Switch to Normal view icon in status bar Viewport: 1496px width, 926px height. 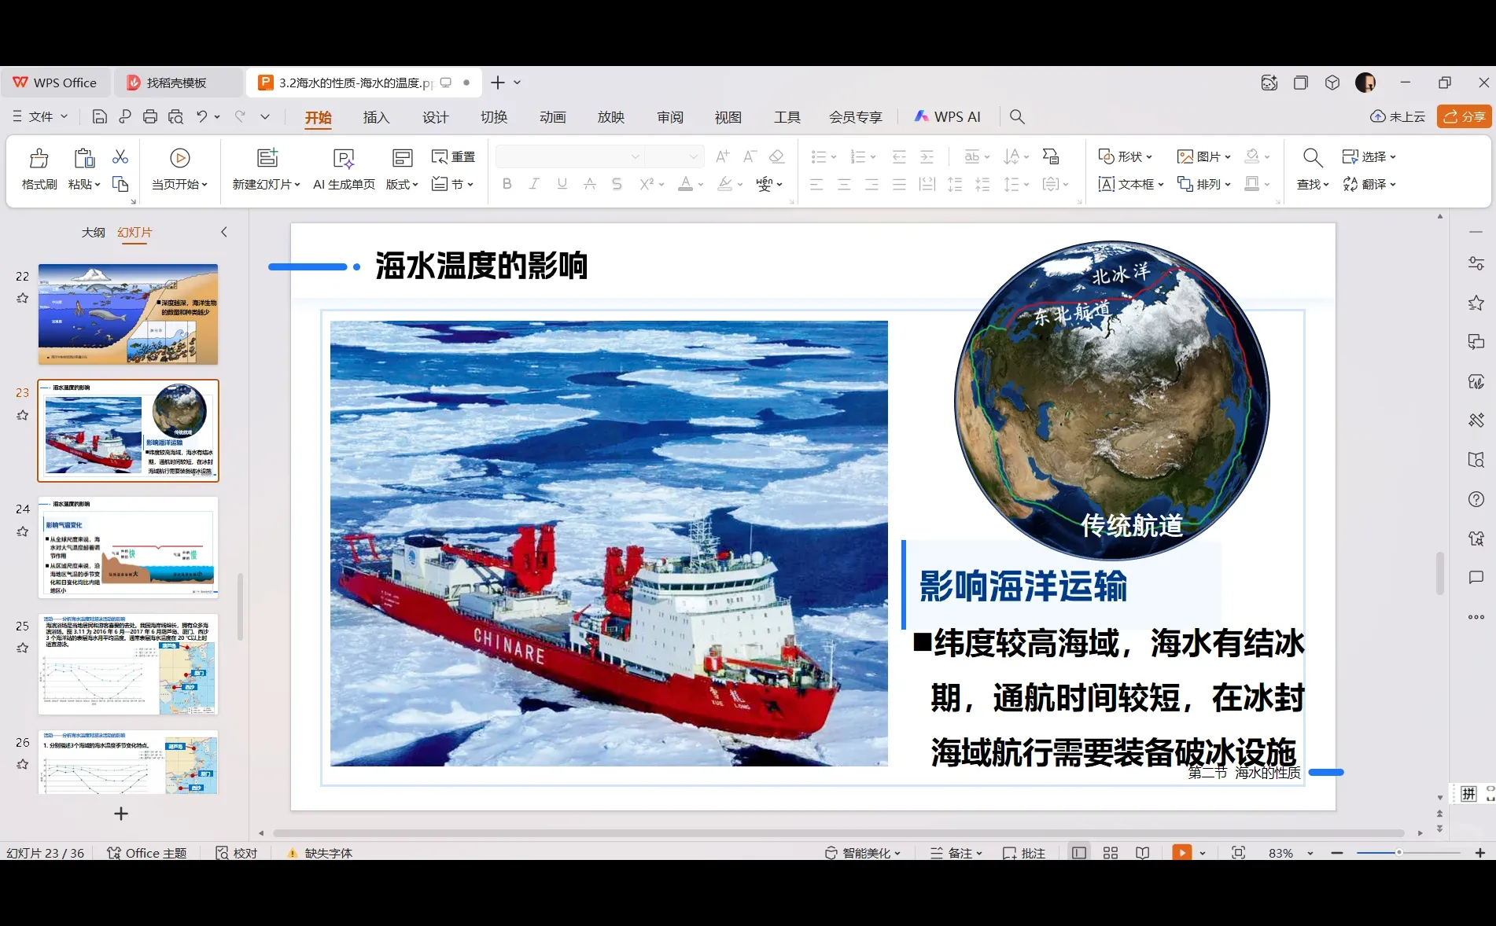pyautogui.click(x=1079, y=853)
